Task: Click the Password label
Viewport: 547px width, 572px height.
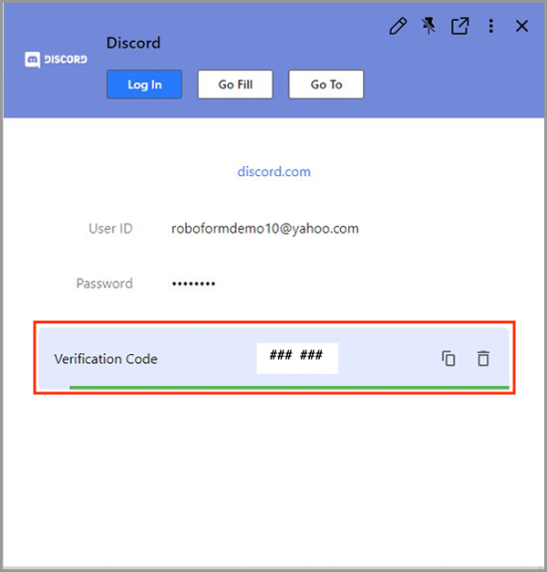Action: (104, 284)
